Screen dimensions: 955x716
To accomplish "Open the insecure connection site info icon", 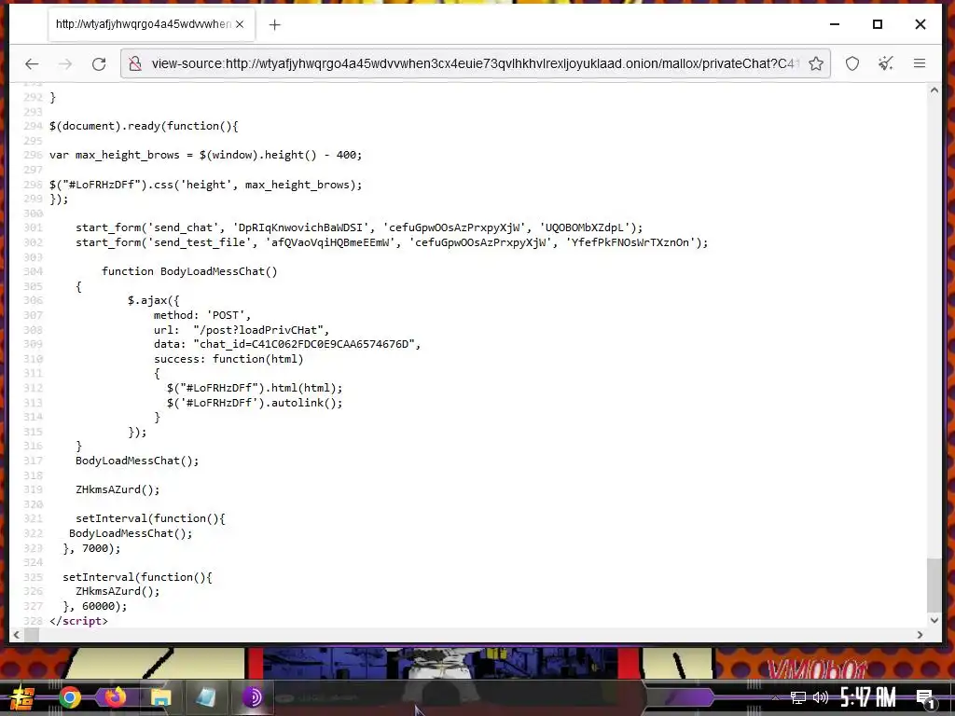I will tap(135, 63).
